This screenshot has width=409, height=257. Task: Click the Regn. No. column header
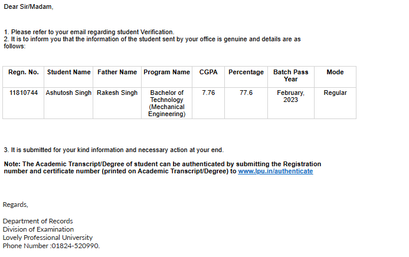pos(24,73)
